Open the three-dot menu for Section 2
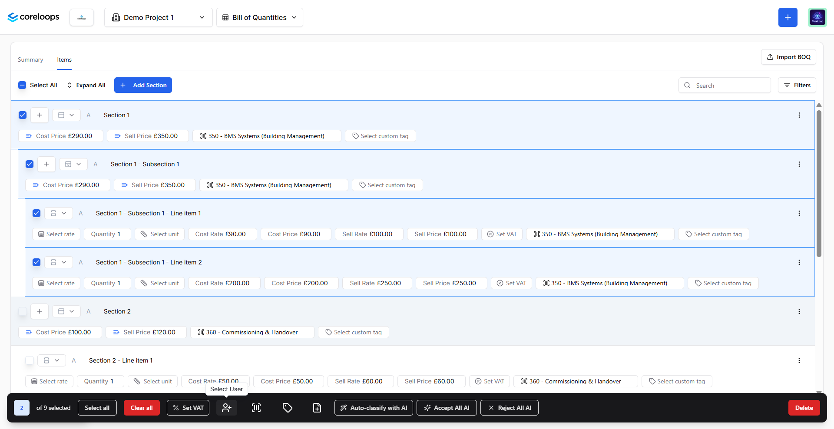834x429 pixels. (x=799, y=311)
